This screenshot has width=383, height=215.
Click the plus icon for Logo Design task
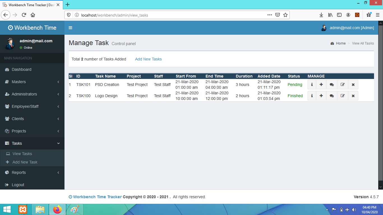point(321,96)
